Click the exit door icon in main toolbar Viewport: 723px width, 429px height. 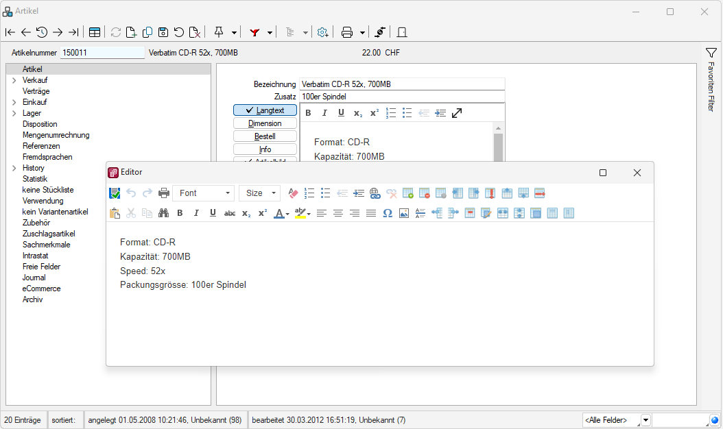tap(401, 32)
